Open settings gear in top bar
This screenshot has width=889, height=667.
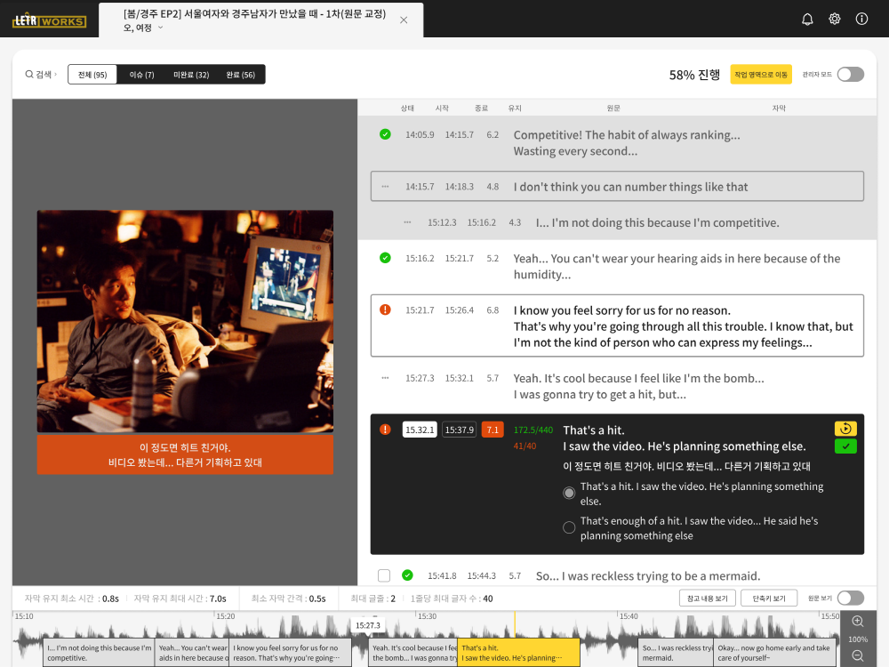tap(835, 19)
